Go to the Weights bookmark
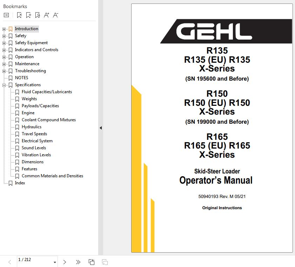Screen dimensions: 295x267 29,99
